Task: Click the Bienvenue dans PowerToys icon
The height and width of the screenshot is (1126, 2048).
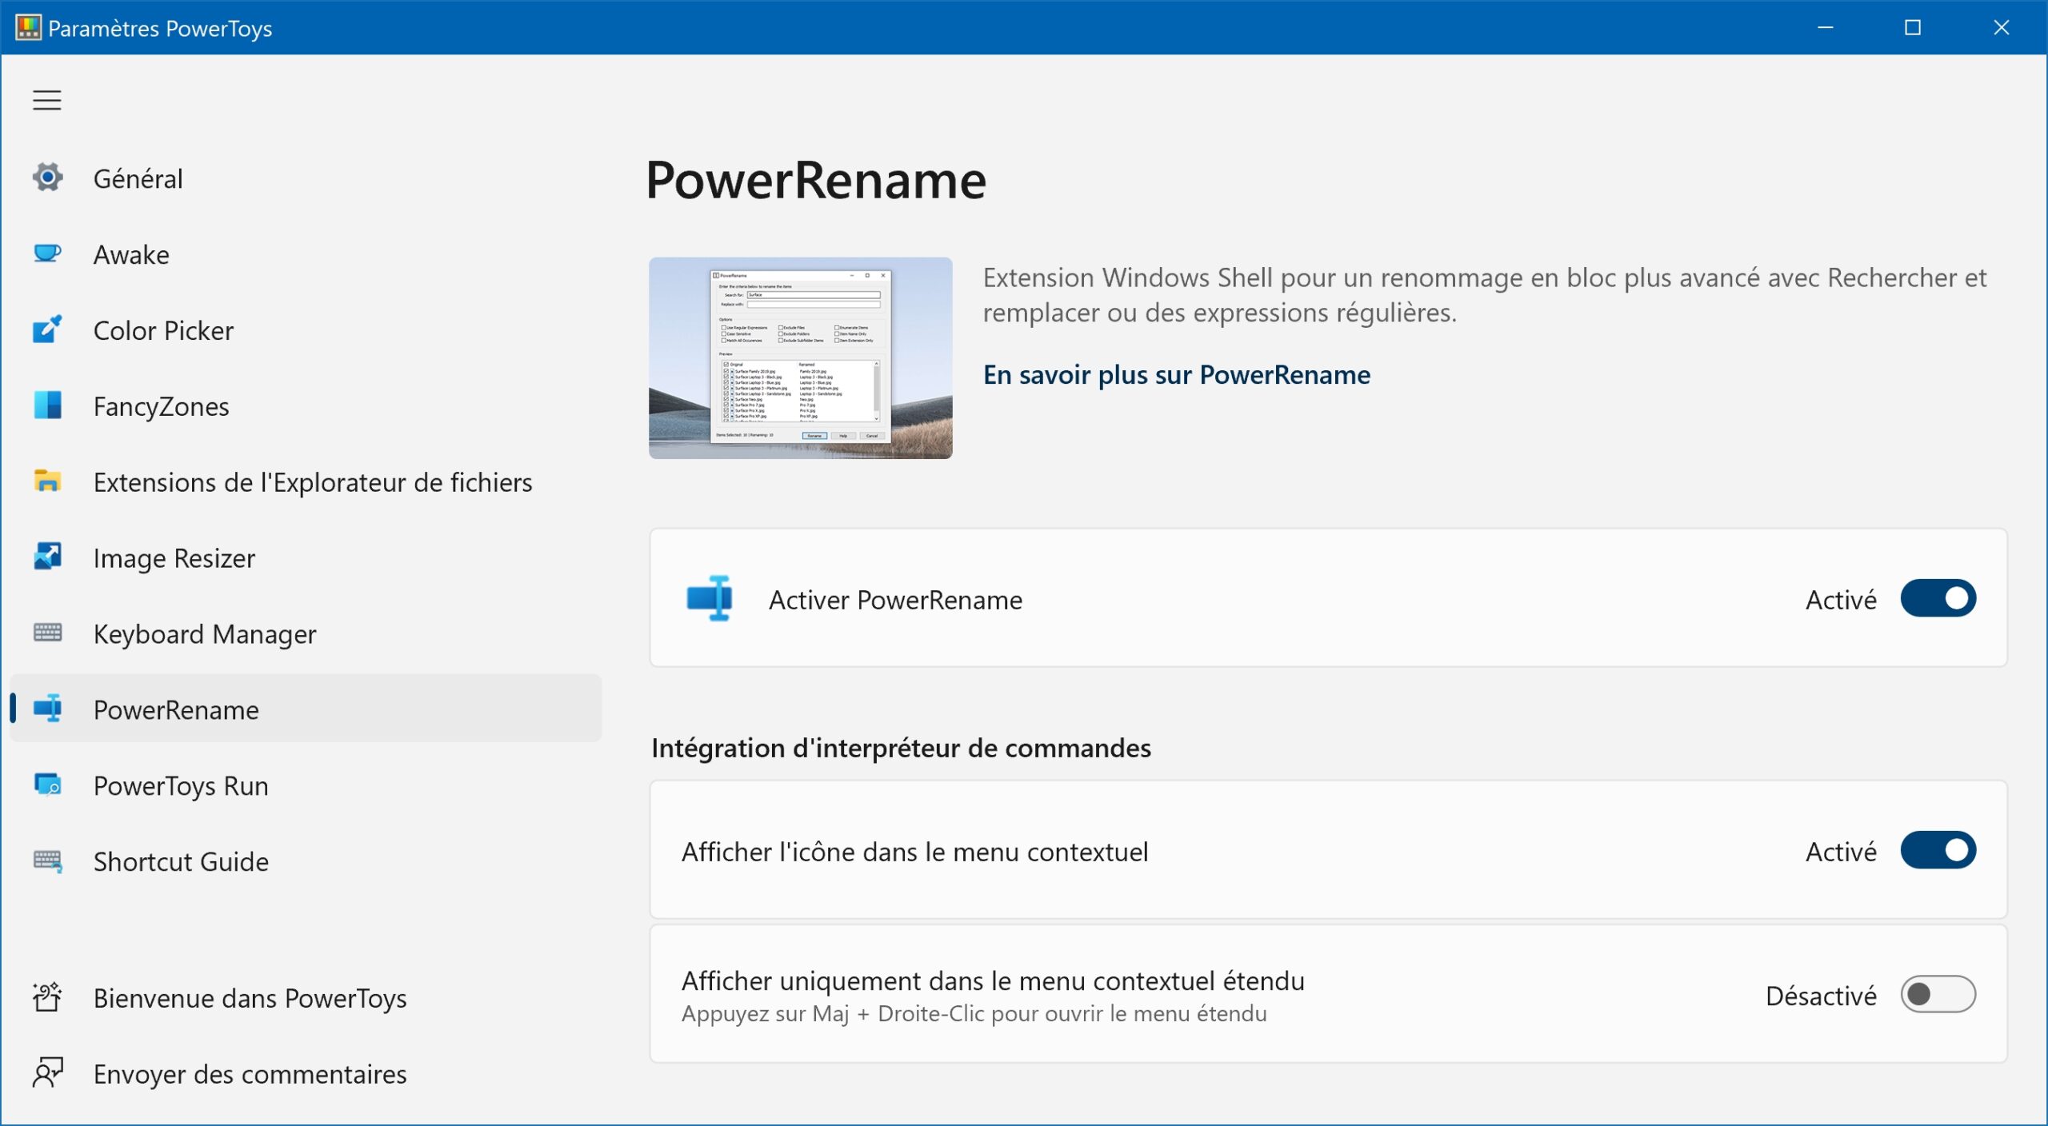Action: [47, 997]
